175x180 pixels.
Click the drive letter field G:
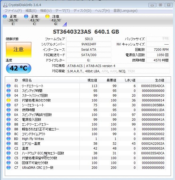click(x=89, y=60)
